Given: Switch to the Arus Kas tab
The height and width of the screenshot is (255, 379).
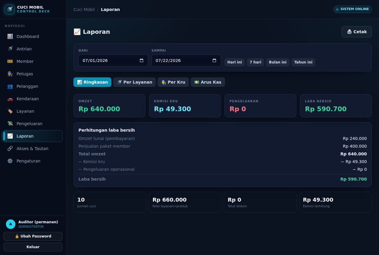Looking at the screenshot, I should click(x=208, y=82).
